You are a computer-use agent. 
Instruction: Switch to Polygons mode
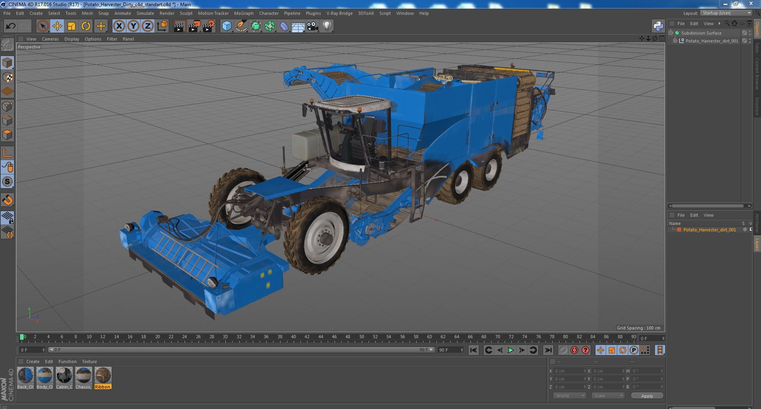[8, 135]
